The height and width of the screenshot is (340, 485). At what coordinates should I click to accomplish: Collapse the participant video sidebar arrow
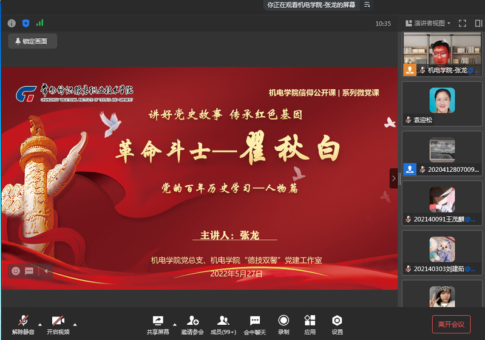(x=393, y=178)
